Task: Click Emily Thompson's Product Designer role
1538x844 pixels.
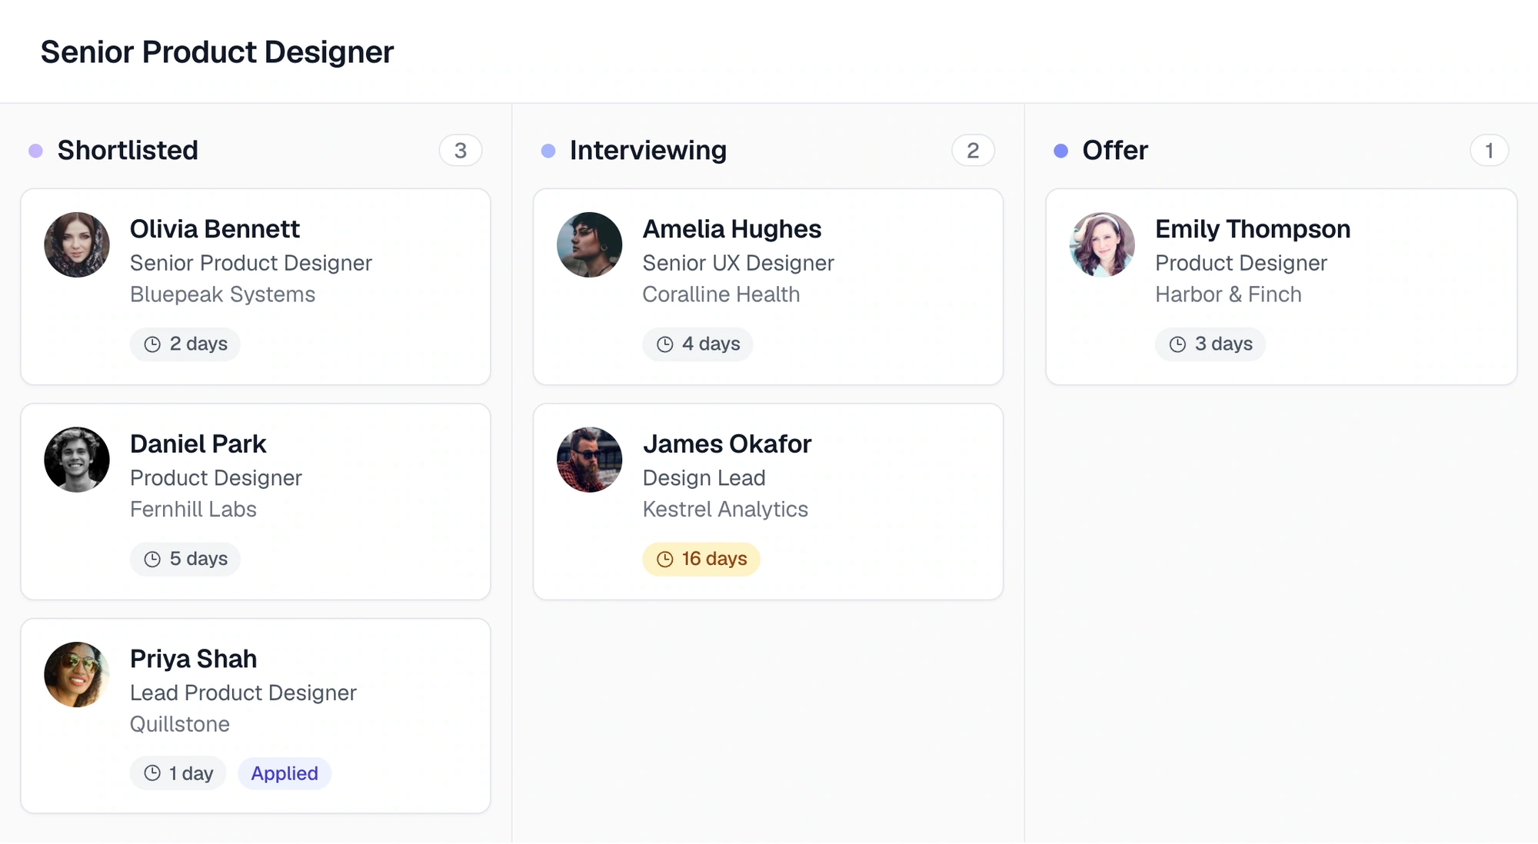Action: [x=1241, y=263]
